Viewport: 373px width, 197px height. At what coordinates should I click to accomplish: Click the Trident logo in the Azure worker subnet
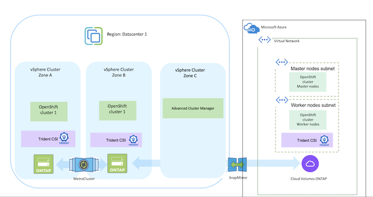(x=324, y=141)
